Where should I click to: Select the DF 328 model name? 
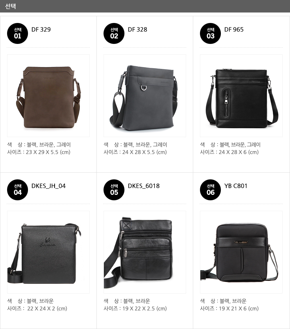pos(138,30)
